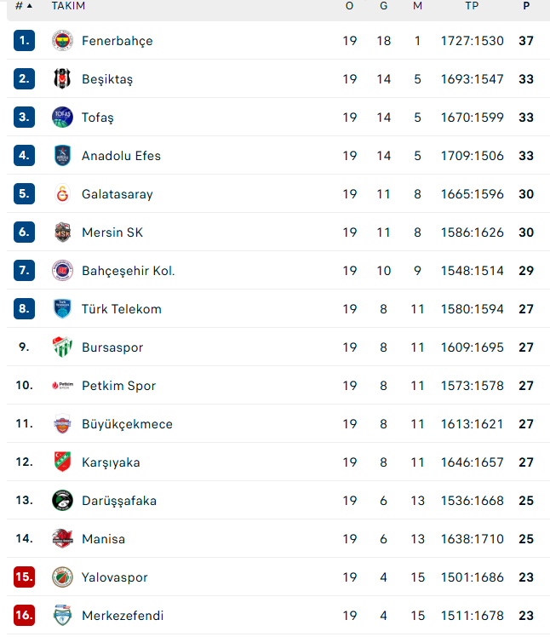Open Büyükçekmece team link

(127, 424)
